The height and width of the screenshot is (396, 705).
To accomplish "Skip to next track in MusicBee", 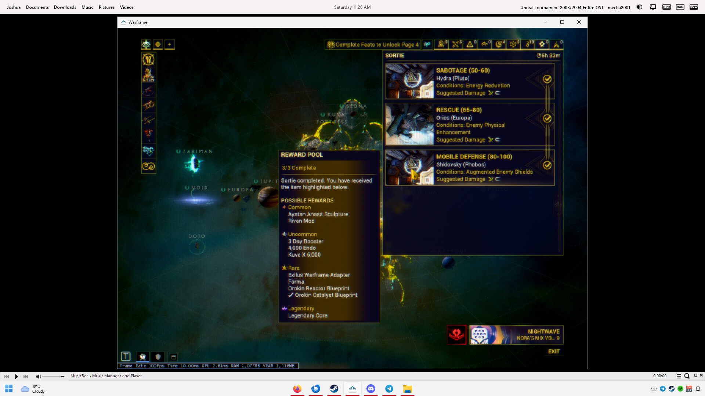I will (26, 376).
